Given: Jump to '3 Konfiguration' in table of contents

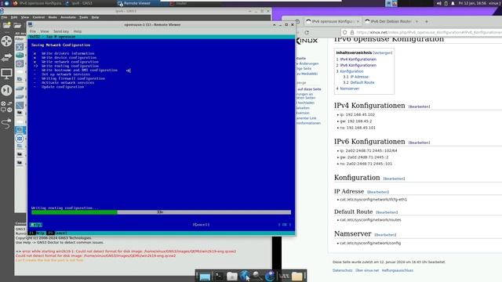Looking at the screenshot, I should (x=350, y=71).
